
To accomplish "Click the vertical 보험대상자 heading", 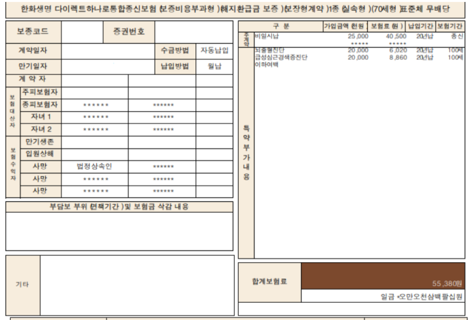I will click(x=12, y=111).
